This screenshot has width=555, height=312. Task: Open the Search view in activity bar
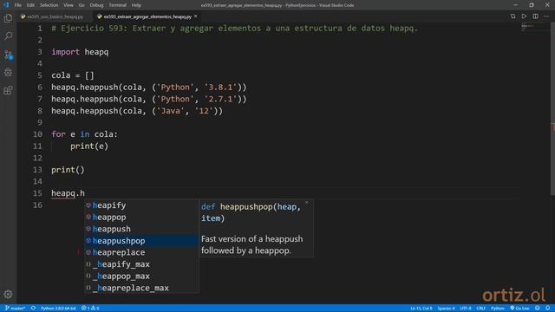(x=8, y=36)
